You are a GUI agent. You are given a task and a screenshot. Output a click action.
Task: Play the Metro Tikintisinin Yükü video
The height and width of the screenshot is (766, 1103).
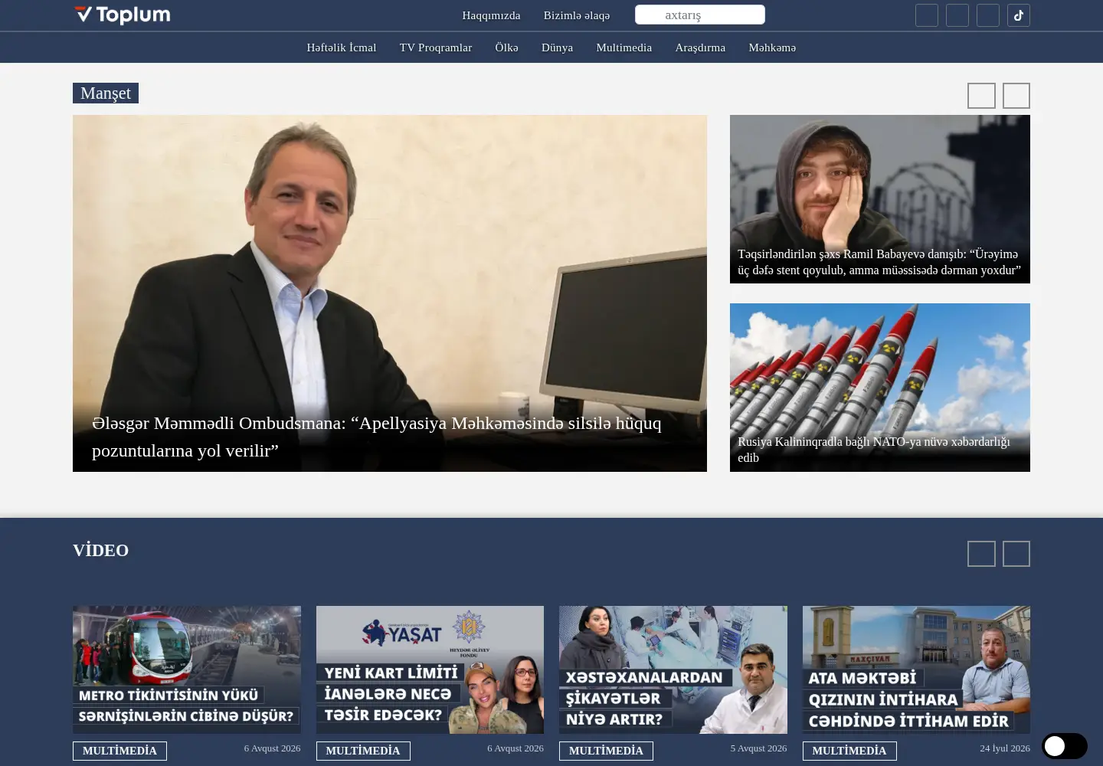pos(187,669)
